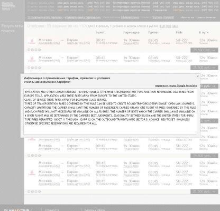This screenshot has height=211, width=220.
Task: Click the 'Прилет' column header
Action: click(x=153, y=33)
